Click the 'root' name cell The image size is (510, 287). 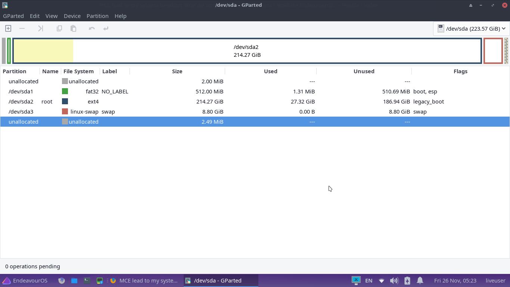tap(47, 102)
